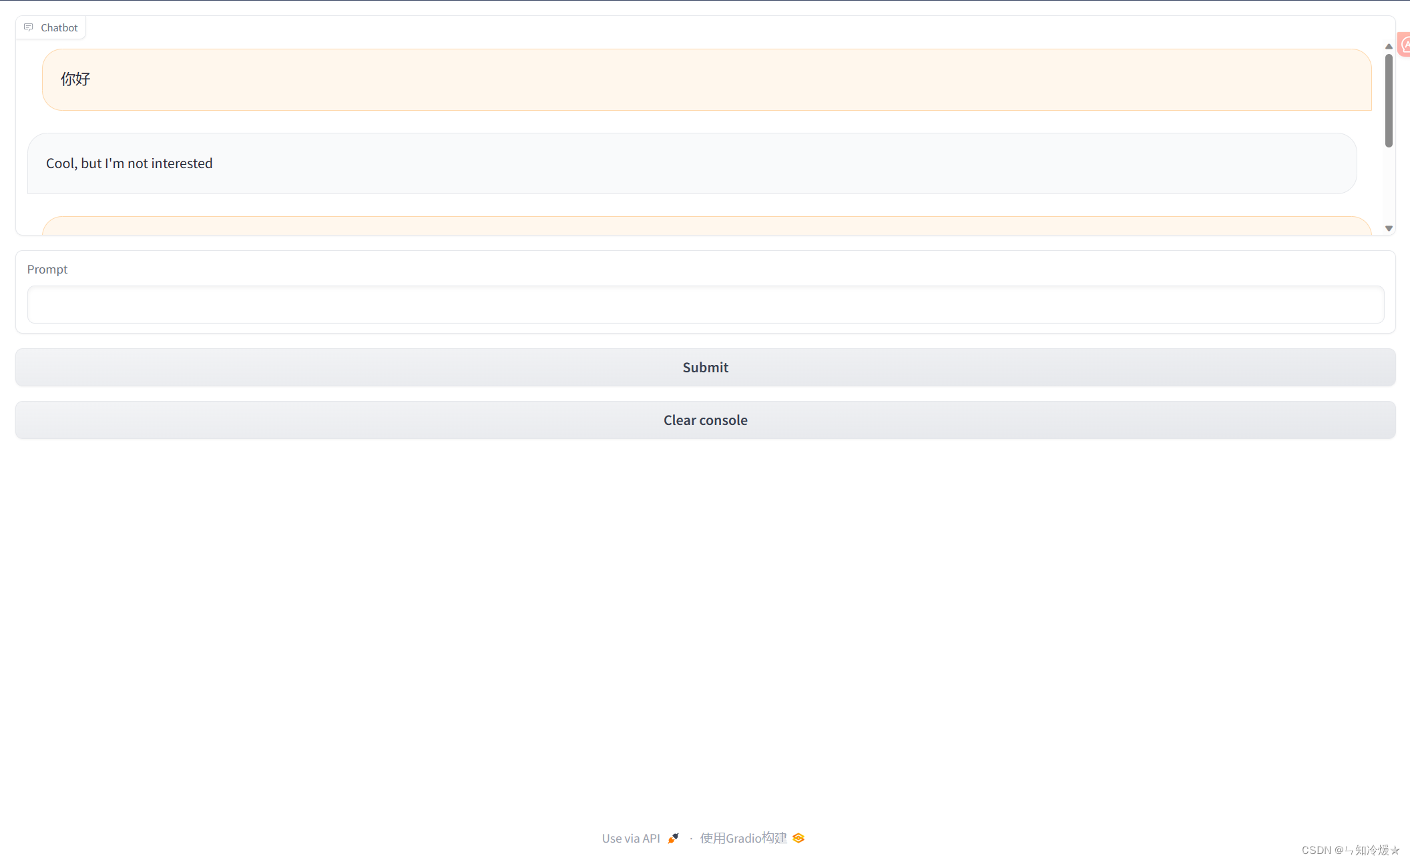Click the Chatbot speech bubble icon
The height and width of the screenshot is (862, 1410).
click(x=29, y=27)
